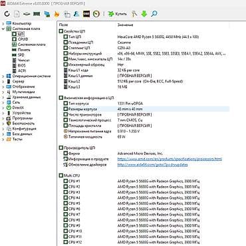246x246 pixels.
Task: Click the green down-arrow update icon
Action: click(144, 14)
